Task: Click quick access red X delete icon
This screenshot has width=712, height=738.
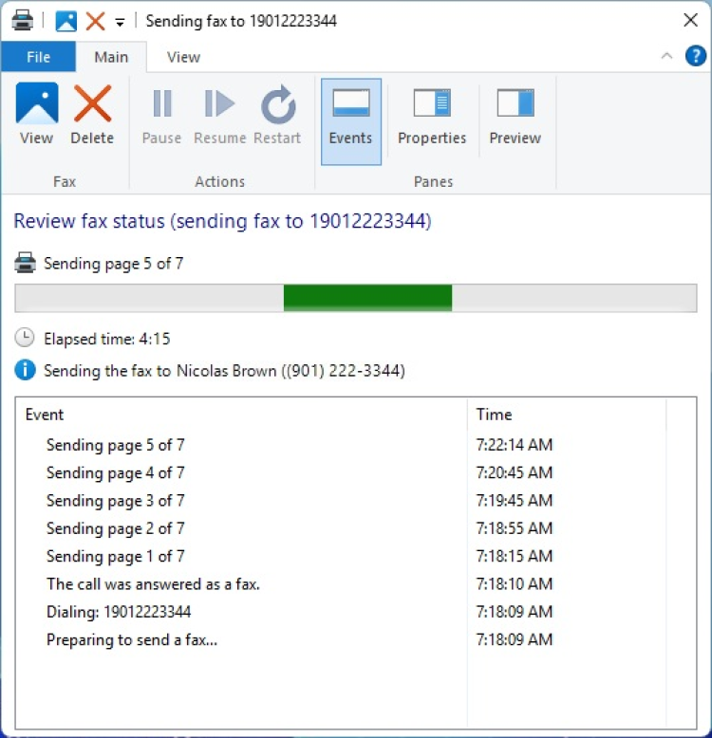Action: pyautogui.click(x=95, y=21)
